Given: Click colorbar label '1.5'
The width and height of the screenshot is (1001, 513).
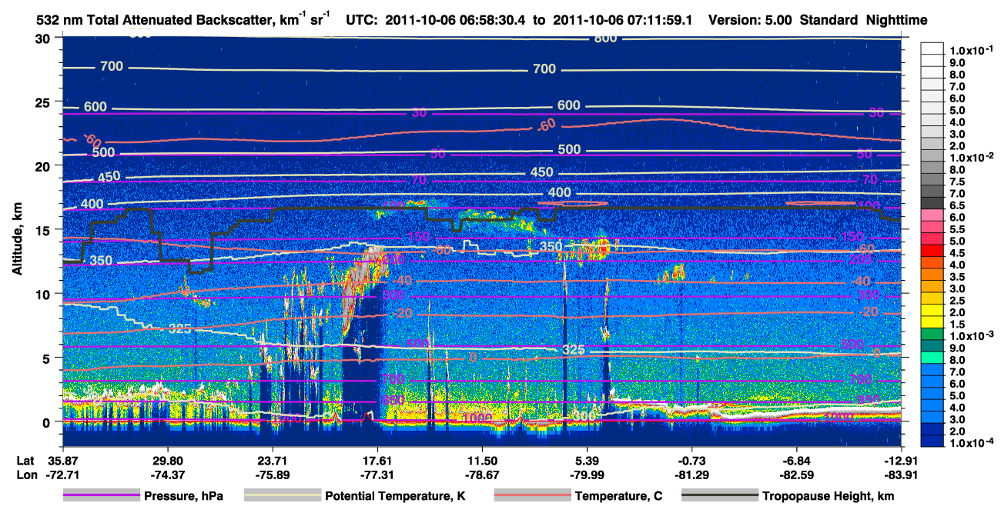Looking at the screenshot, I should click(956, 325).
